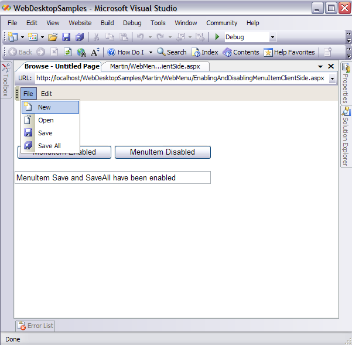This screenshot has width=352, height=345.
Task: Start debugging with the green play icon
Action: point(217,37)
